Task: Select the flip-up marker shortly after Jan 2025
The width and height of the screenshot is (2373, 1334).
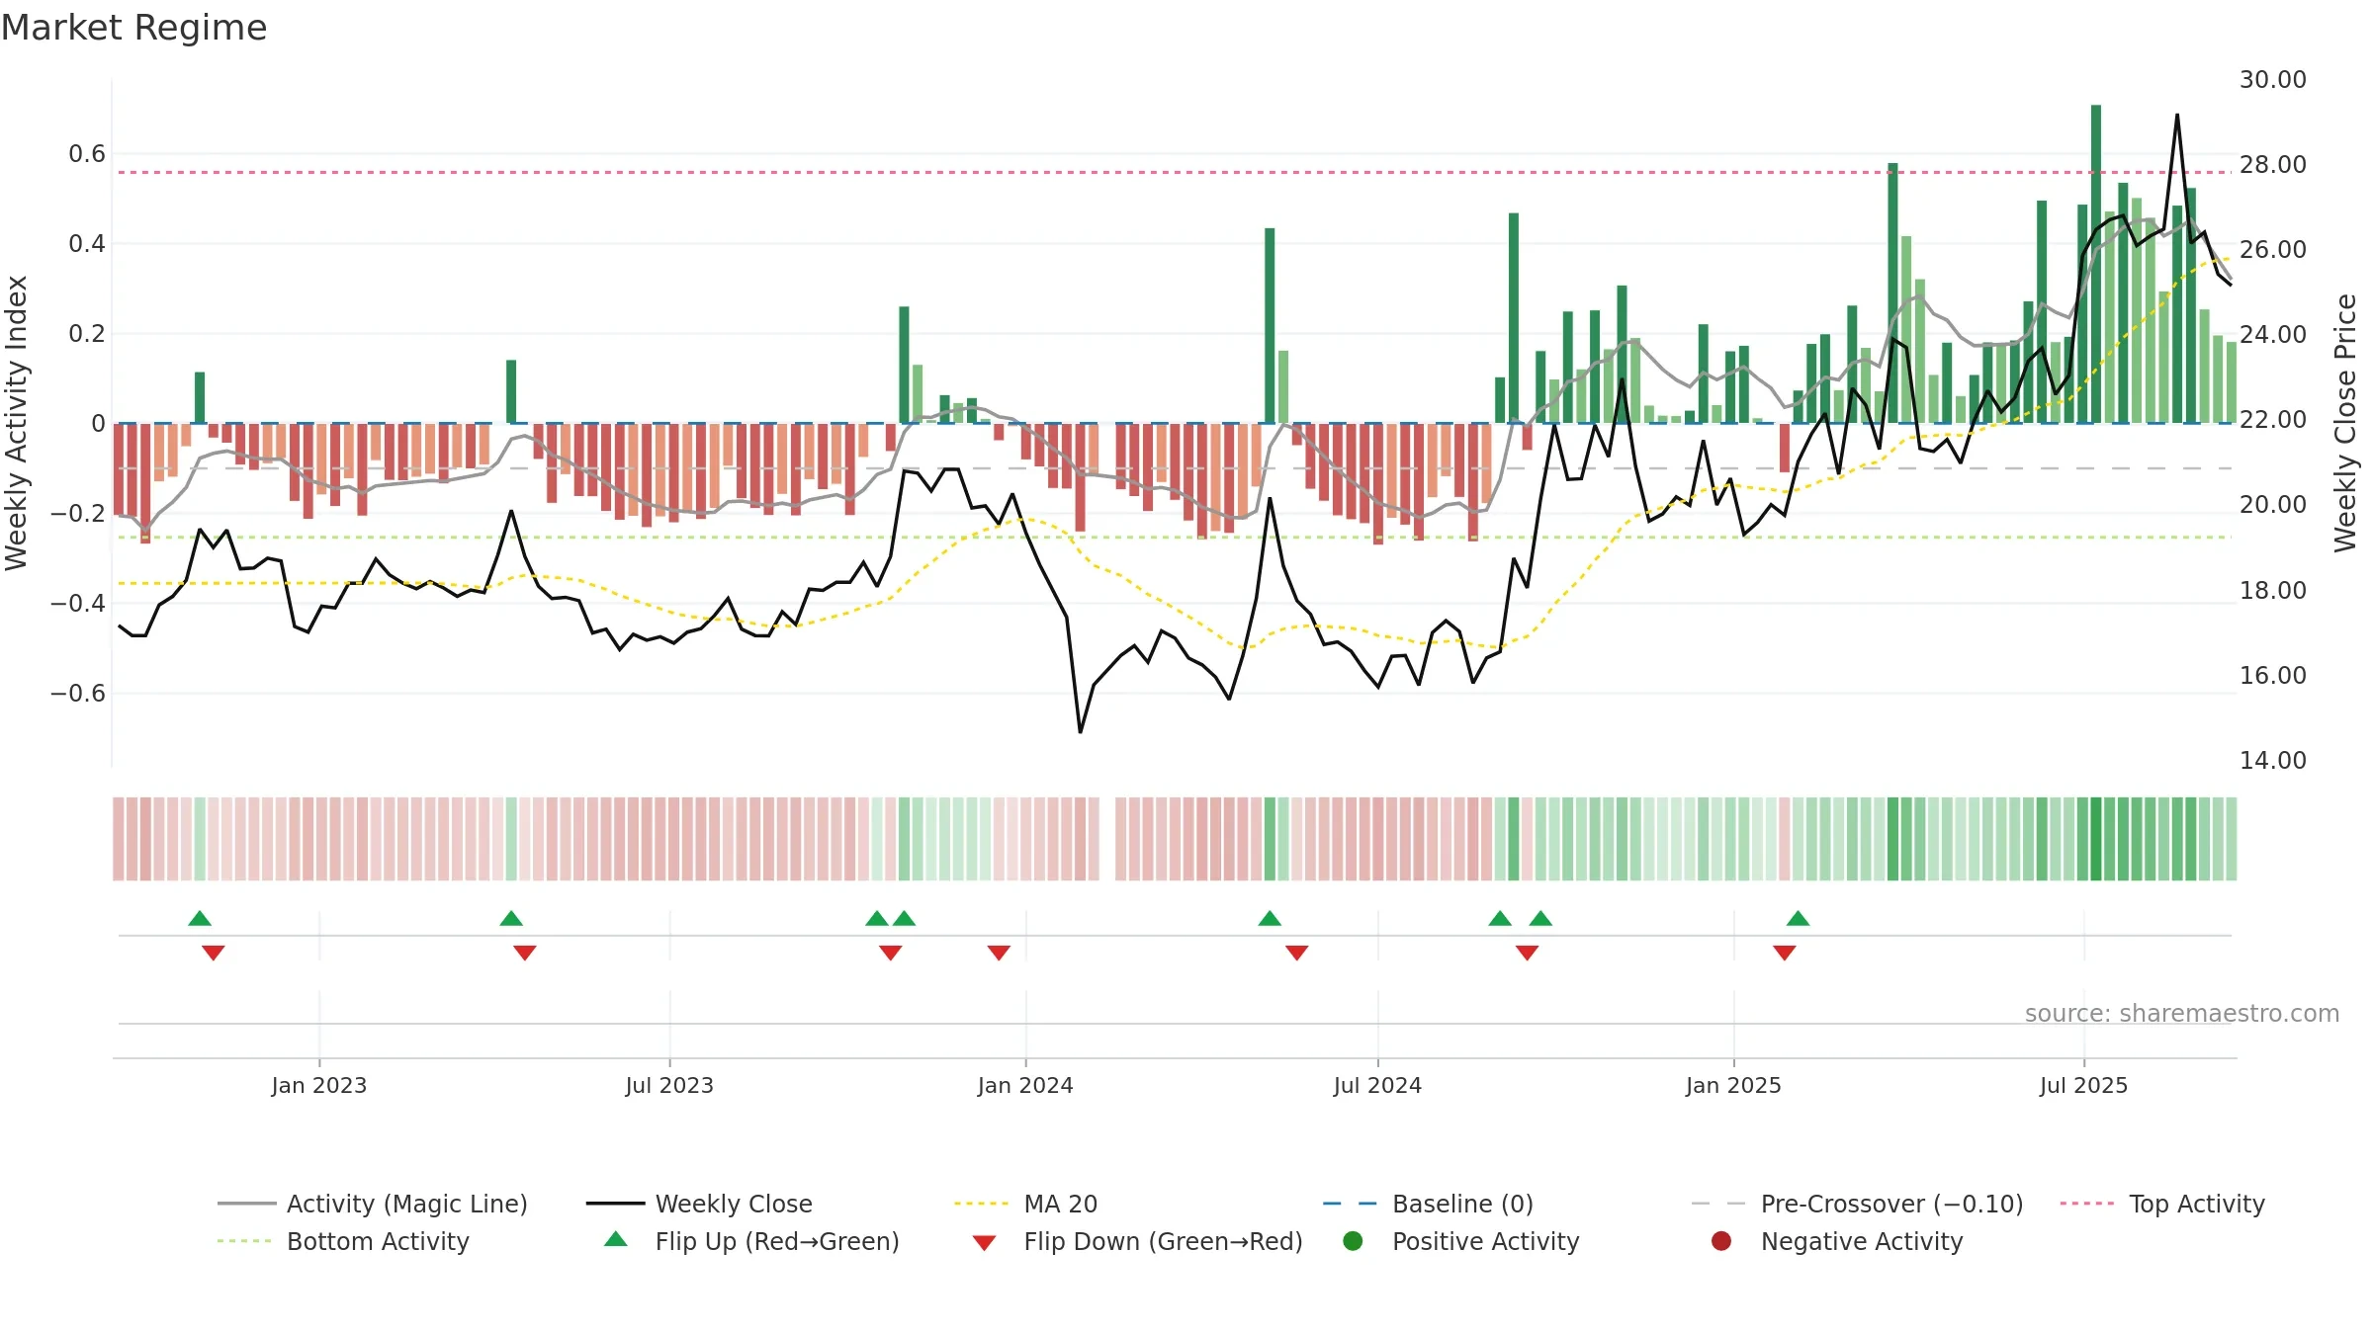Action: 1799,918
